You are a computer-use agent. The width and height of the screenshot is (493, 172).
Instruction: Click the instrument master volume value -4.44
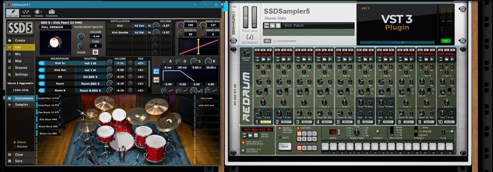pyautogui.click(x=95, y=36)
